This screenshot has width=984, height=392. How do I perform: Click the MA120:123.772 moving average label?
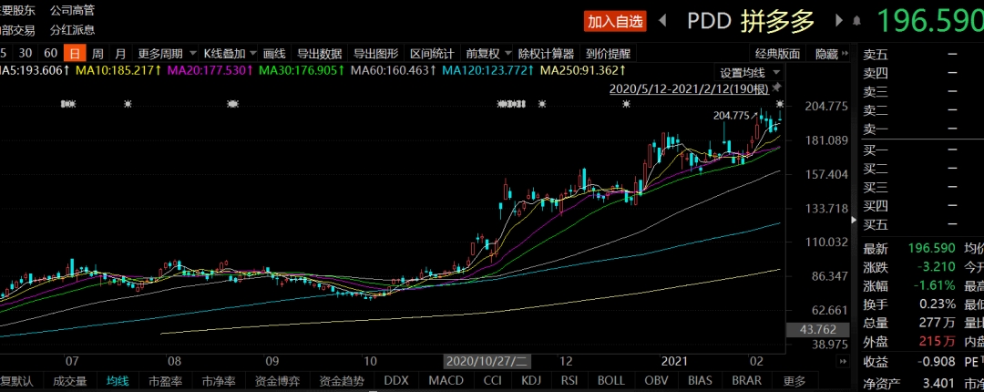tap(488, 70)
